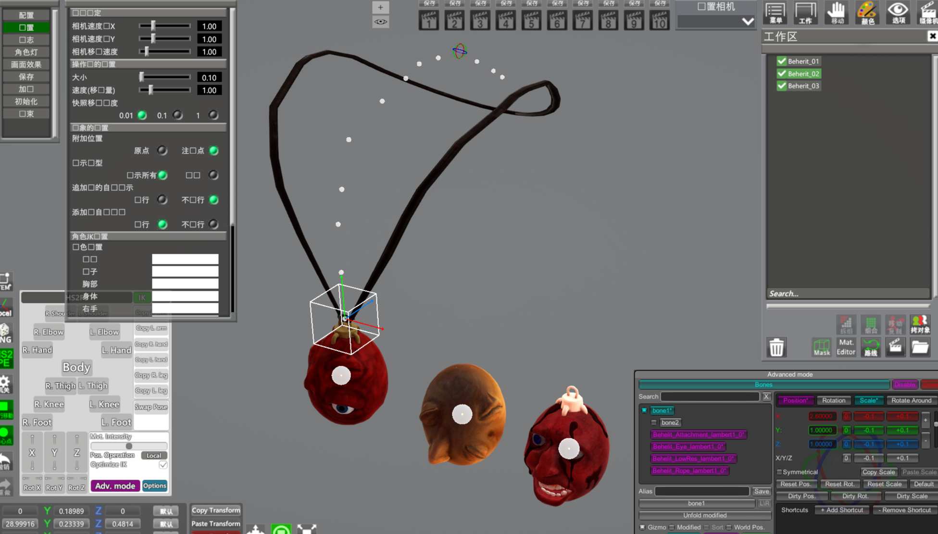Select the 0.1 snapshot move radio button

coord(177,115)
